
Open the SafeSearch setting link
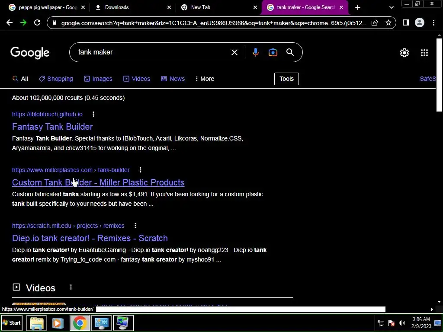pyautogui.click(x=428, y=79)
